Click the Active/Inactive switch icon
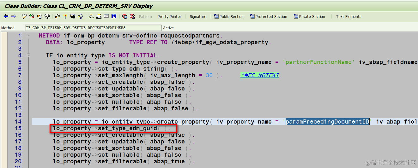Screen dimensions: 418x168 coord(32,16)
